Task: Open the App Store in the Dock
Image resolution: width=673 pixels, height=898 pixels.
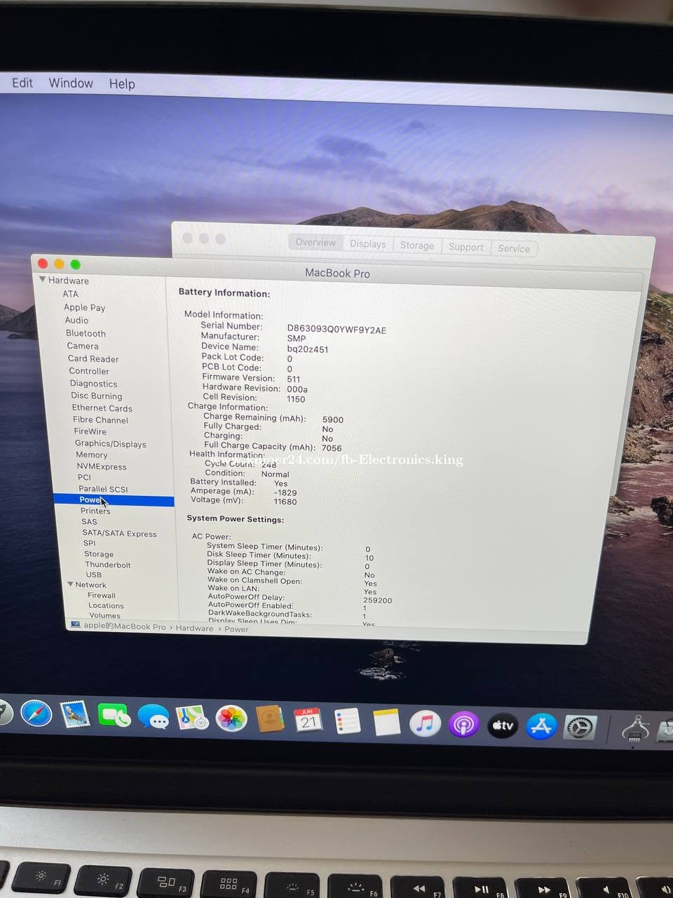Action: coord(541,727)
